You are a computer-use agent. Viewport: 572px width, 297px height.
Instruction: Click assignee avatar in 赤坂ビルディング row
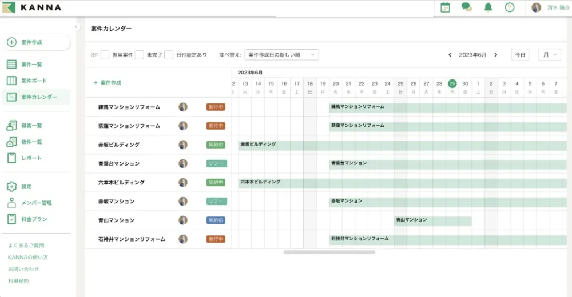click(183, 145)
